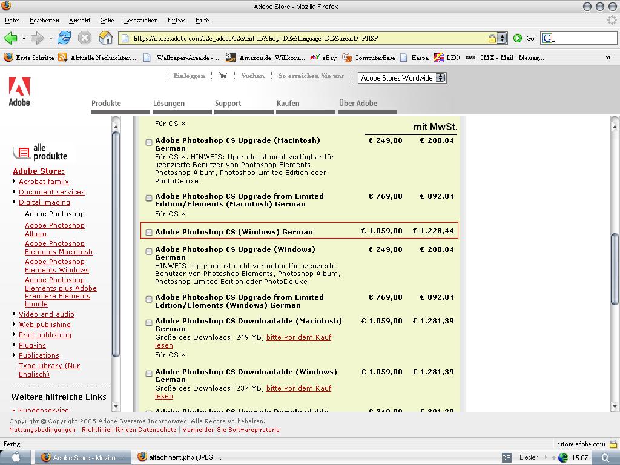The image size is (620, 465).
Task: Open the shopping cart icon
Action: pyautogui.click(x=223, y=76)
